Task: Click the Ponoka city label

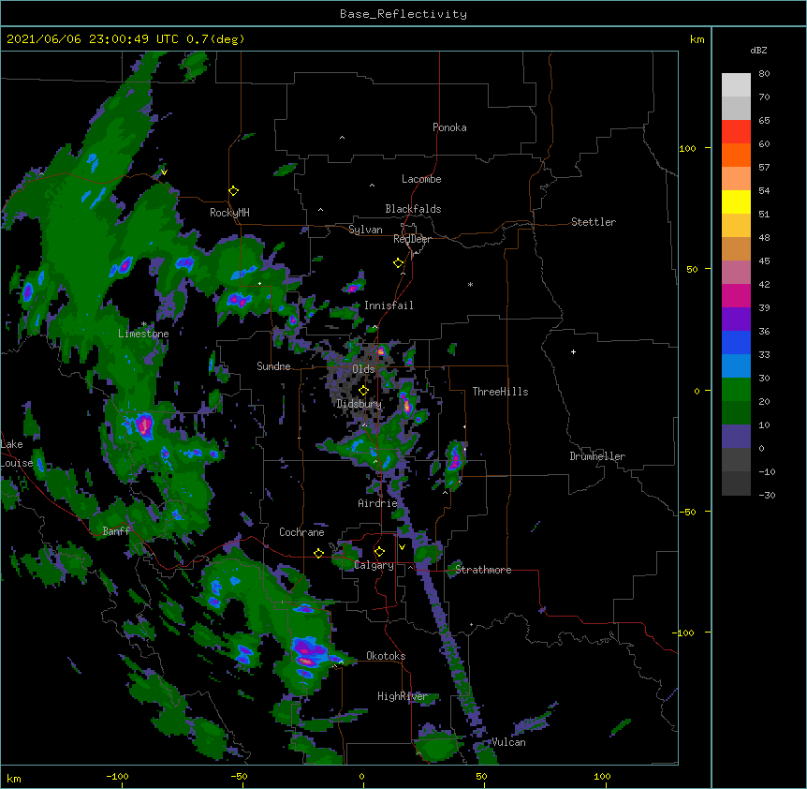Action: [x=449, y=127]
